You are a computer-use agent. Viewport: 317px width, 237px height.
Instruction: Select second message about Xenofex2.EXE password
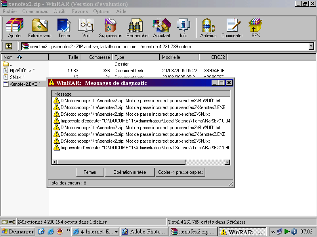[139, 134]
